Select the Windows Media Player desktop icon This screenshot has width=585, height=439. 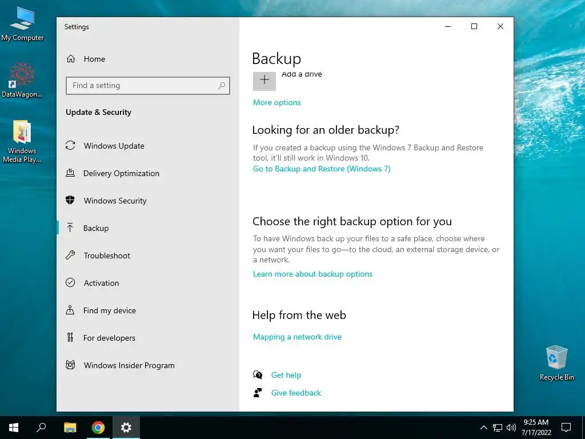(22, 142)
